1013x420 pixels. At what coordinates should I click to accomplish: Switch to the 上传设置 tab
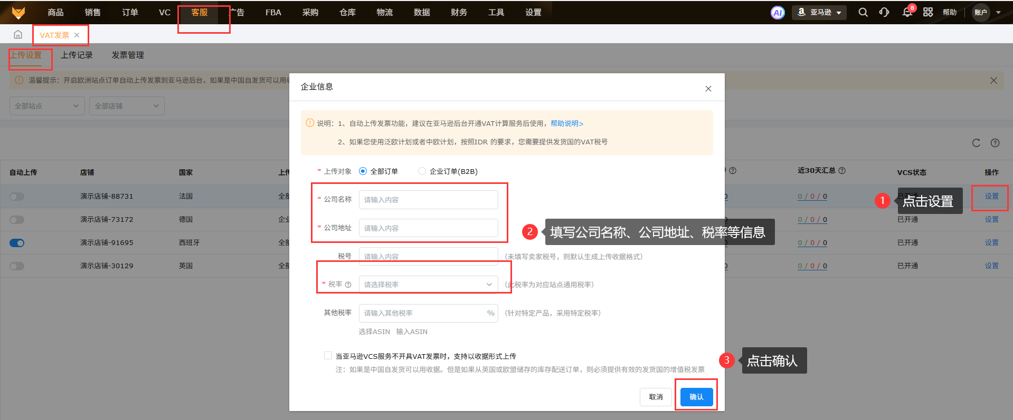click(25, 55)
